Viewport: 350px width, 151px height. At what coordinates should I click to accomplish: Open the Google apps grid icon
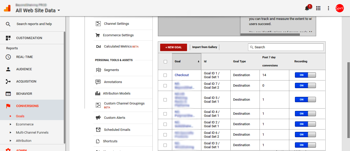point(318,8)
